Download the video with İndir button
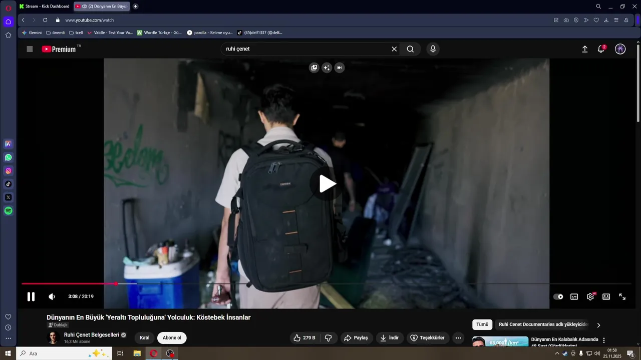 point(389,338)
